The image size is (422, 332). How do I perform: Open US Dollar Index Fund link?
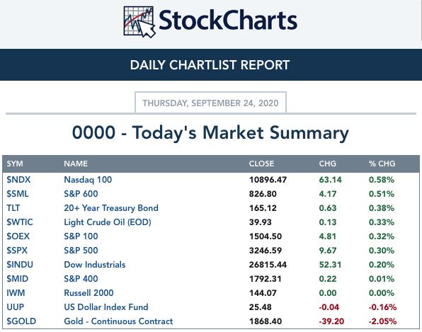106,307
